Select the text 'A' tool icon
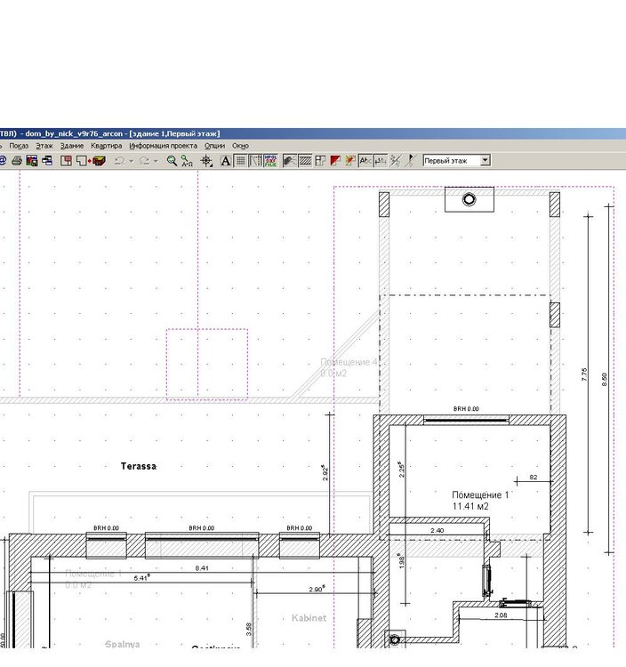This screenshot has height=667, width=626. (x=225, y=161)
